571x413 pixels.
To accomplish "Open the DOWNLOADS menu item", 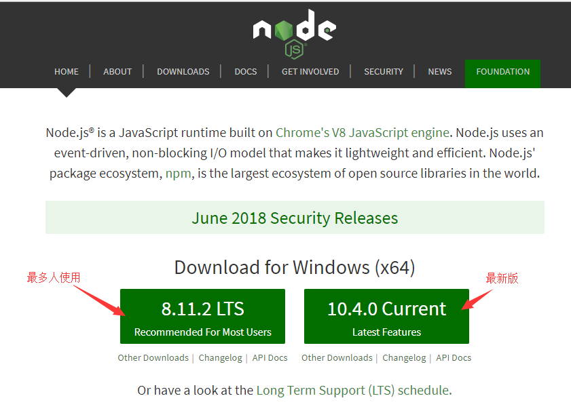I will click(183, 72).
